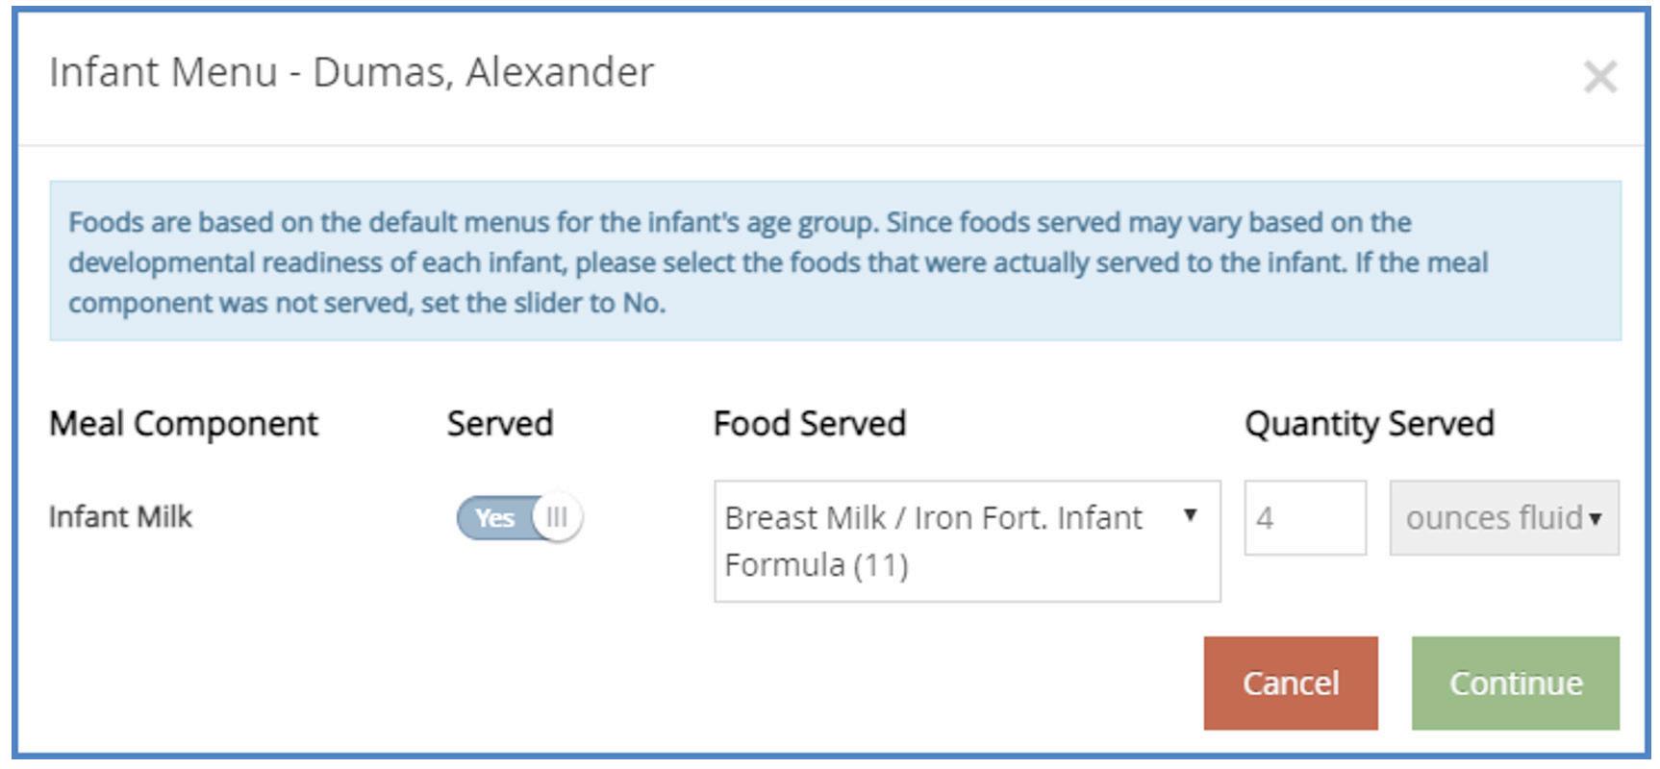This screenshot has height=769, width=1660.
Task: Click the grip handle on the Yes slider
Action: [x=557, y=518]
